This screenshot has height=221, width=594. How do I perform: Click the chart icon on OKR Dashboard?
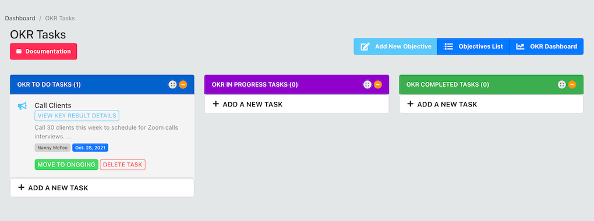click(x=520, y=47)
